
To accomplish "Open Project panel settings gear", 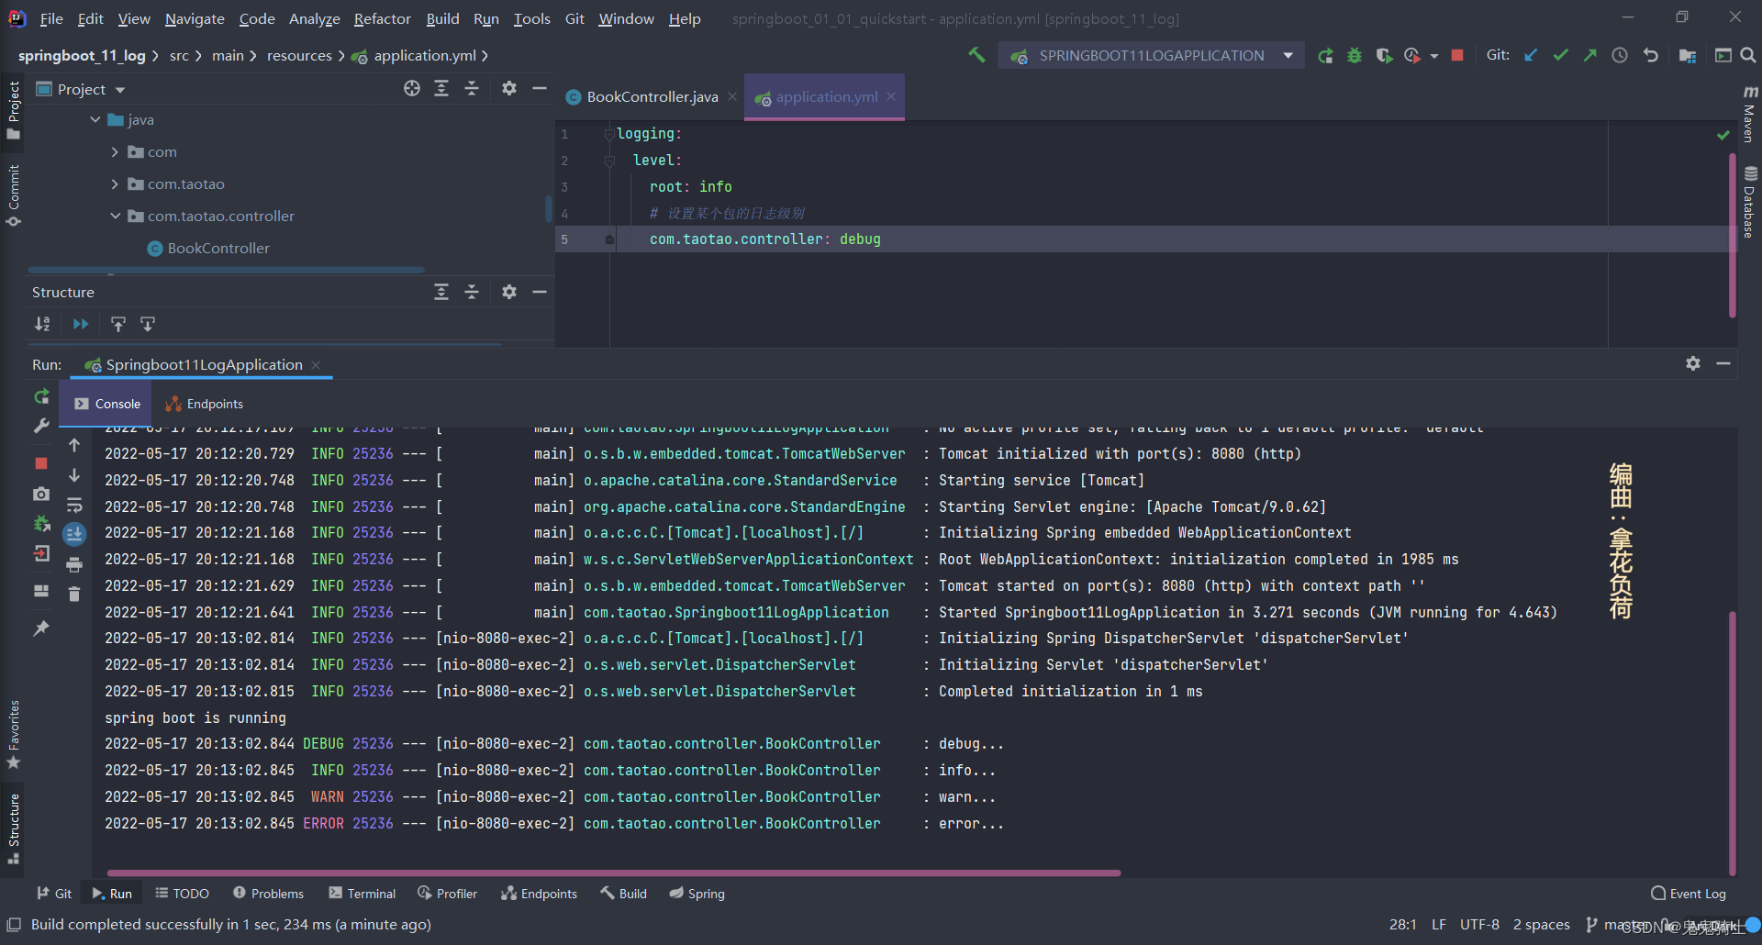I will pyautogui.click(x=509, y=88).
